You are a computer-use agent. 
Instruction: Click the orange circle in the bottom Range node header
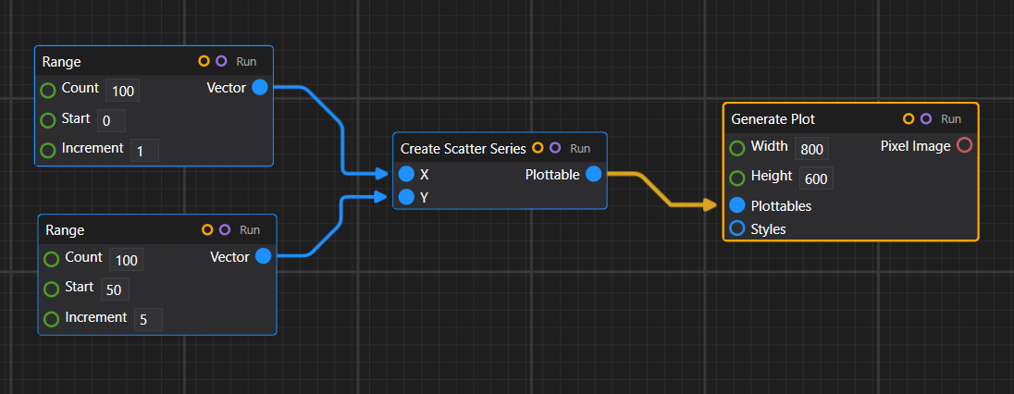(207, 229)
